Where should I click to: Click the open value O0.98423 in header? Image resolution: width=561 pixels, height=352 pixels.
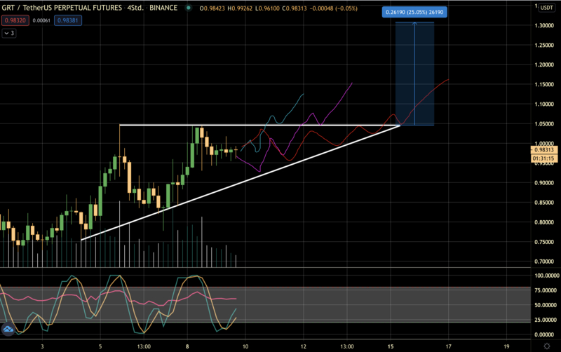pos(212,8)
